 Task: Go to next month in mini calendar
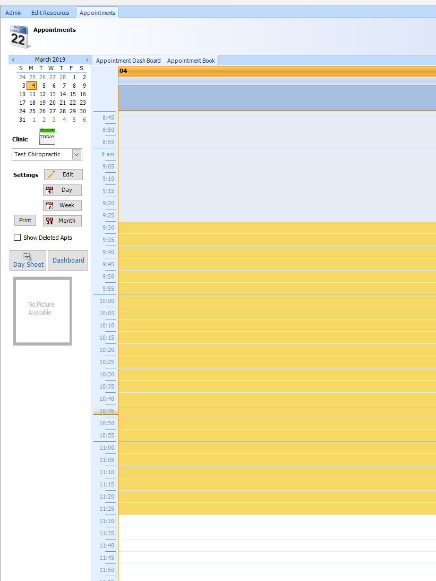click(x=87, y=60)
